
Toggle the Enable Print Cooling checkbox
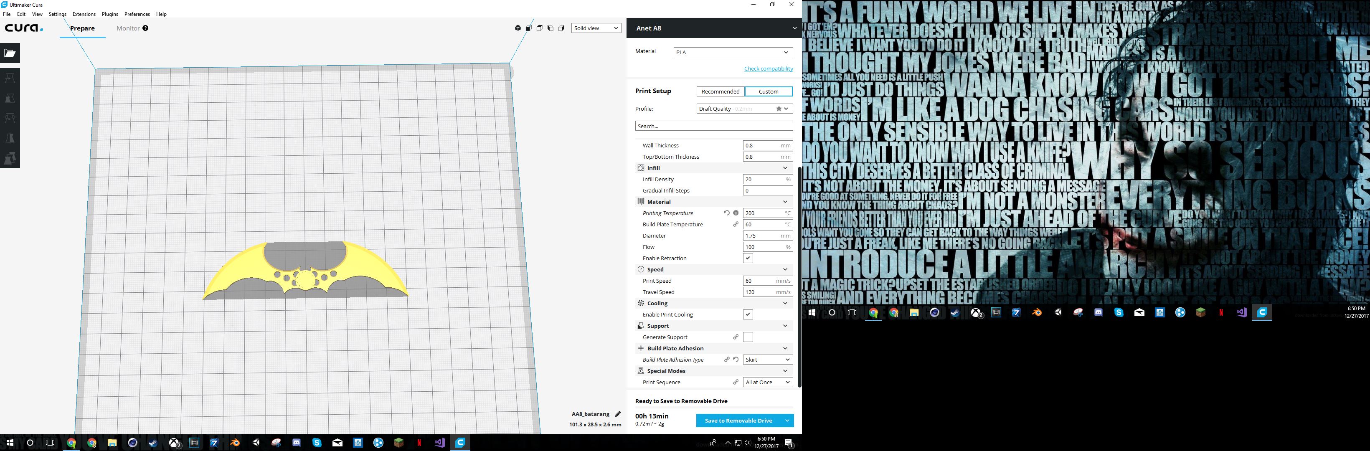point(748,314)
